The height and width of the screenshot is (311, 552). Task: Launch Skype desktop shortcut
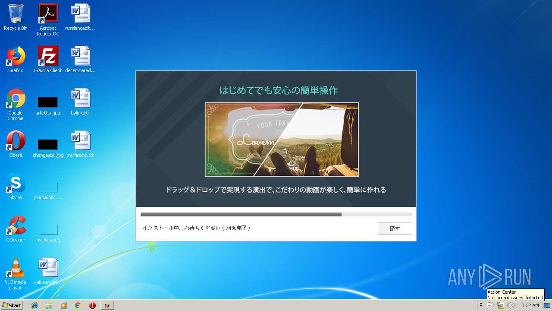coord(16,187)
